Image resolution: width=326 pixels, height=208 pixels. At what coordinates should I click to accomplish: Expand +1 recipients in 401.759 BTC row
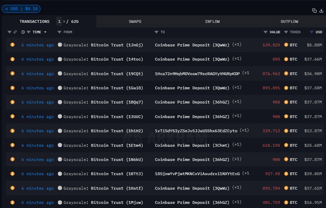[x=237, y=202]
